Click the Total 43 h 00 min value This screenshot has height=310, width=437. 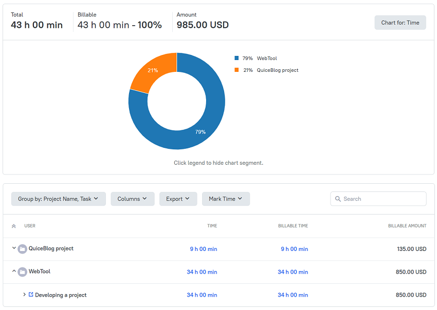pyautogui.click(x=37, y=25)
